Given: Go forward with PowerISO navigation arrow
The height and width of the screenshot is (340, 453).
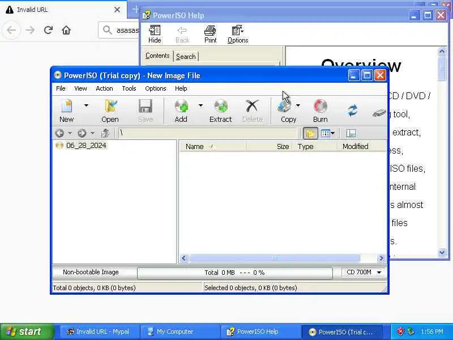Looking at the screenshot, I should click(82, 133).
